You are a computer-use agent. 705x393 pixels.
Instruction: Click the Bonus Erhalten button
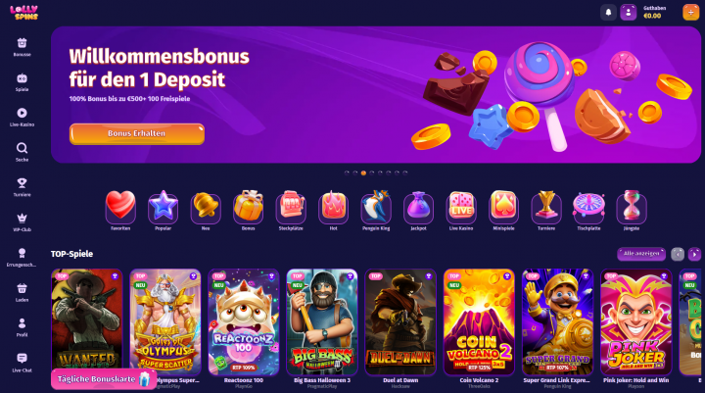[x=137, y=133]
